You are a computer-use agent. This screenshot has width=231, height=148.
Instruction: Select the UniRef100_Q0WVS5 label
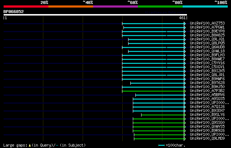pos(207,127)
